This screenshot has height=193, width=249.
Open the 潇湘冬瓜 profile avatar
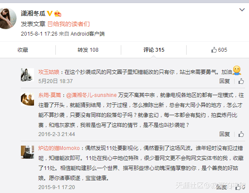point(7,18)
